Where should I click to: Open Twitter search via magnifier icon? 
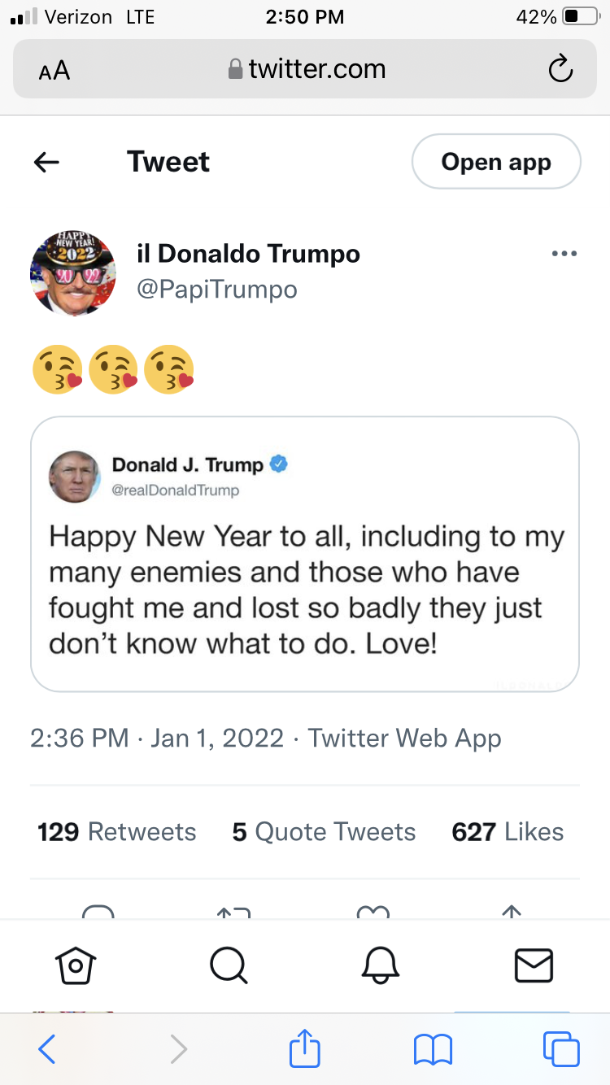point(228,965)
